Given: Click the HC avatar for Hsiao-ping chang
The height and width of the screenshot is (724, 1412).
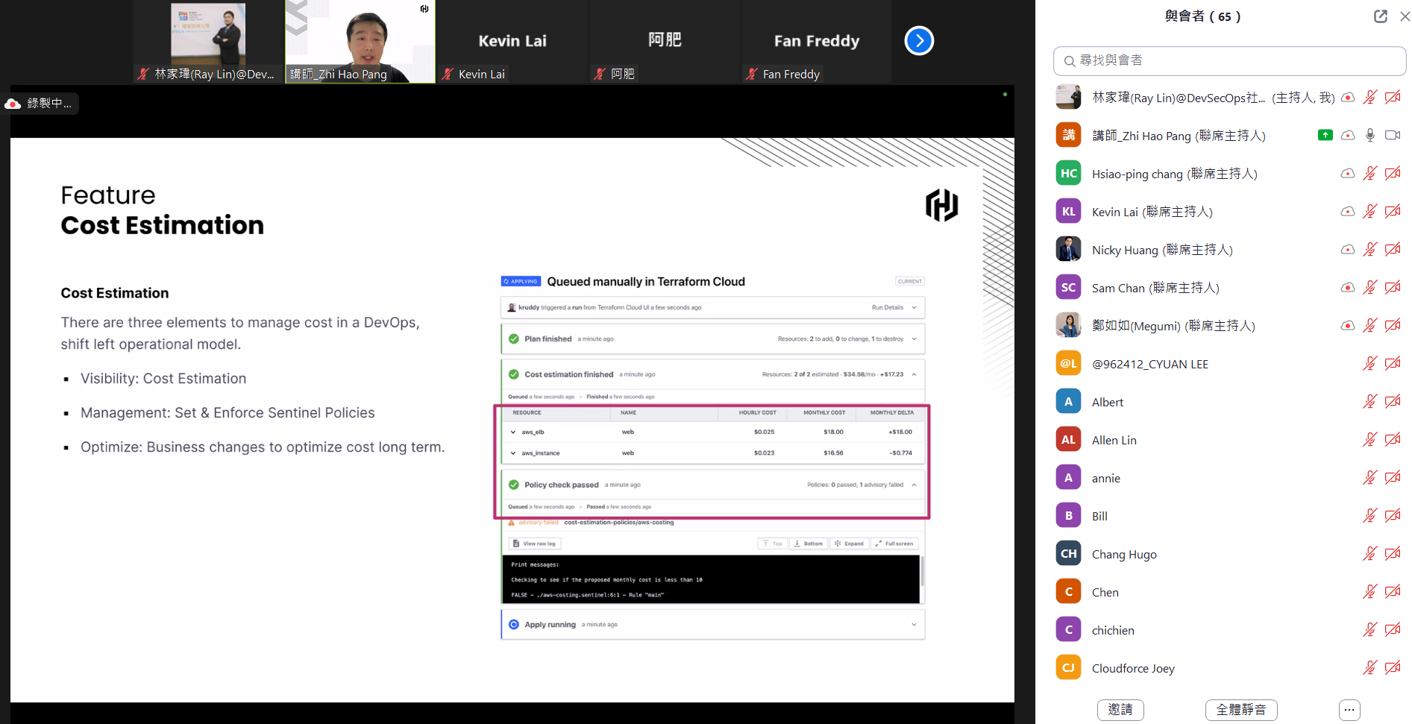Looking at the screenshot, I should (1068, 174).
